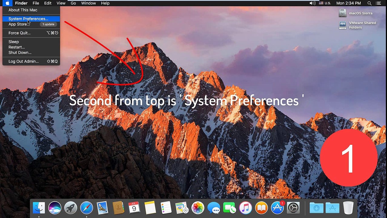Open System Preferences gear in Dock

(293, 208)
